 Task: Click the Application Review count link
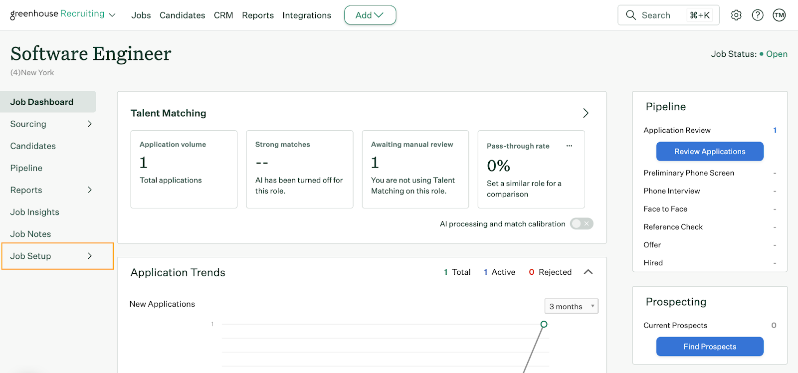(775, 130)
